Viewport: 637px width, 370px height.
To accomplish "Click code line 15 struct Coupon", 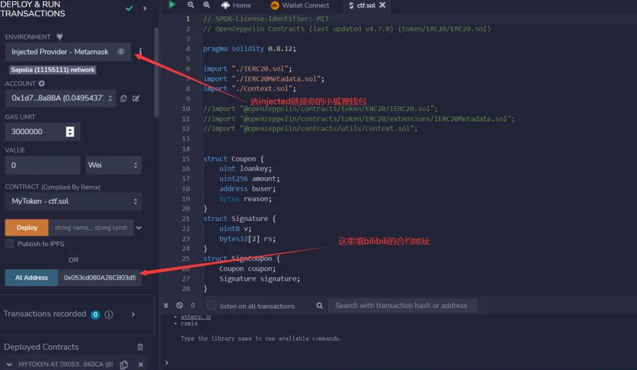I will (x=234, y=159).
